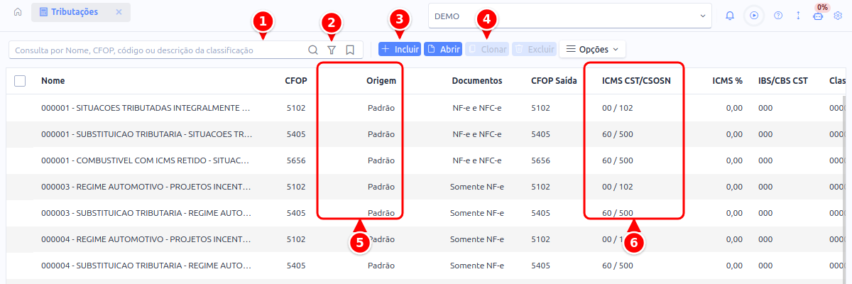852x284 pixels.
Task: Open the help question-mark icon
Action: coord(778,16)
